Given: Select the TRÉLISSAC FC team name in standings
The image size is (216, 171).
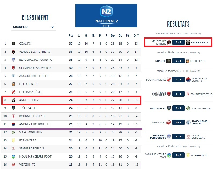Looking at the screenshot, I should [x=28, y=108].
